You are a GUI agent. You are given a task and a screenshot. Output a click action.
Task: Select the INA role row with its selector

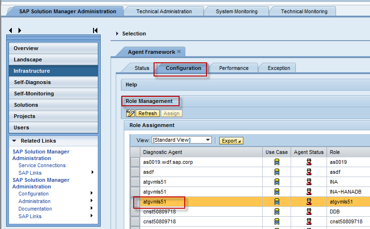[x=135, y=182]
